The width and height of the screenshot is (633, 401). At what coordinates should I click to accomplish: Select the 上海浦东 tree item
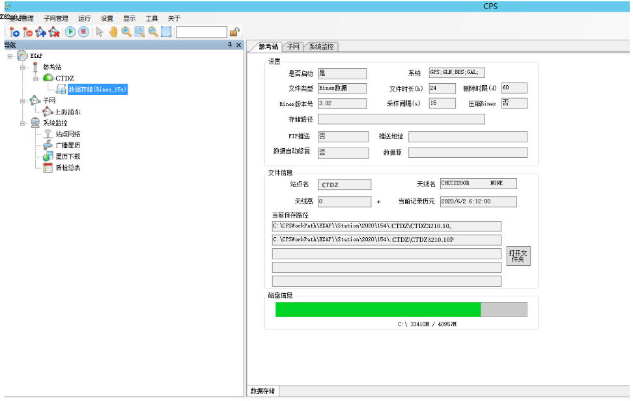[x=68, y=112]
